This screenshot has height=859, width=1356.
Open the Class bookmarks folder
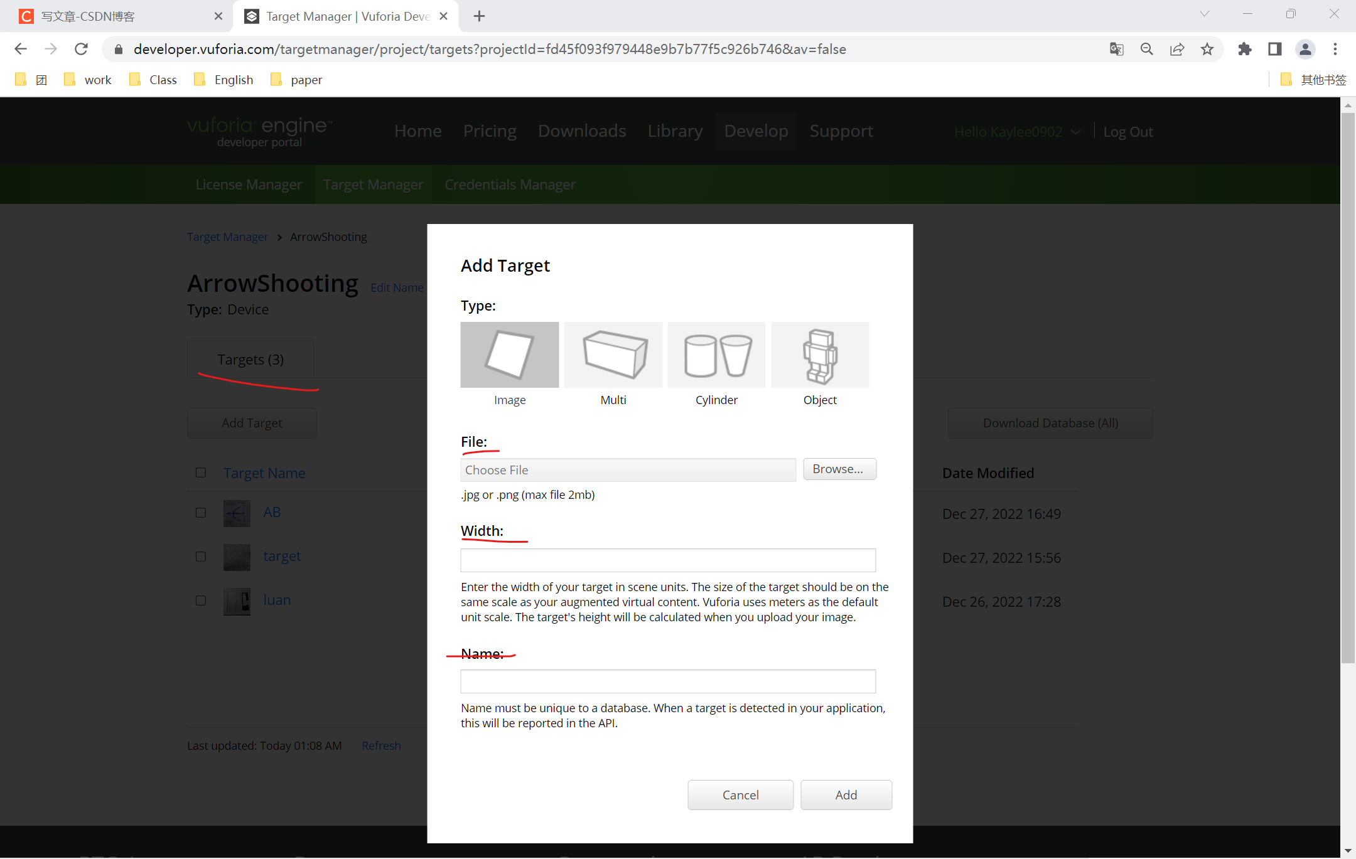153,80
